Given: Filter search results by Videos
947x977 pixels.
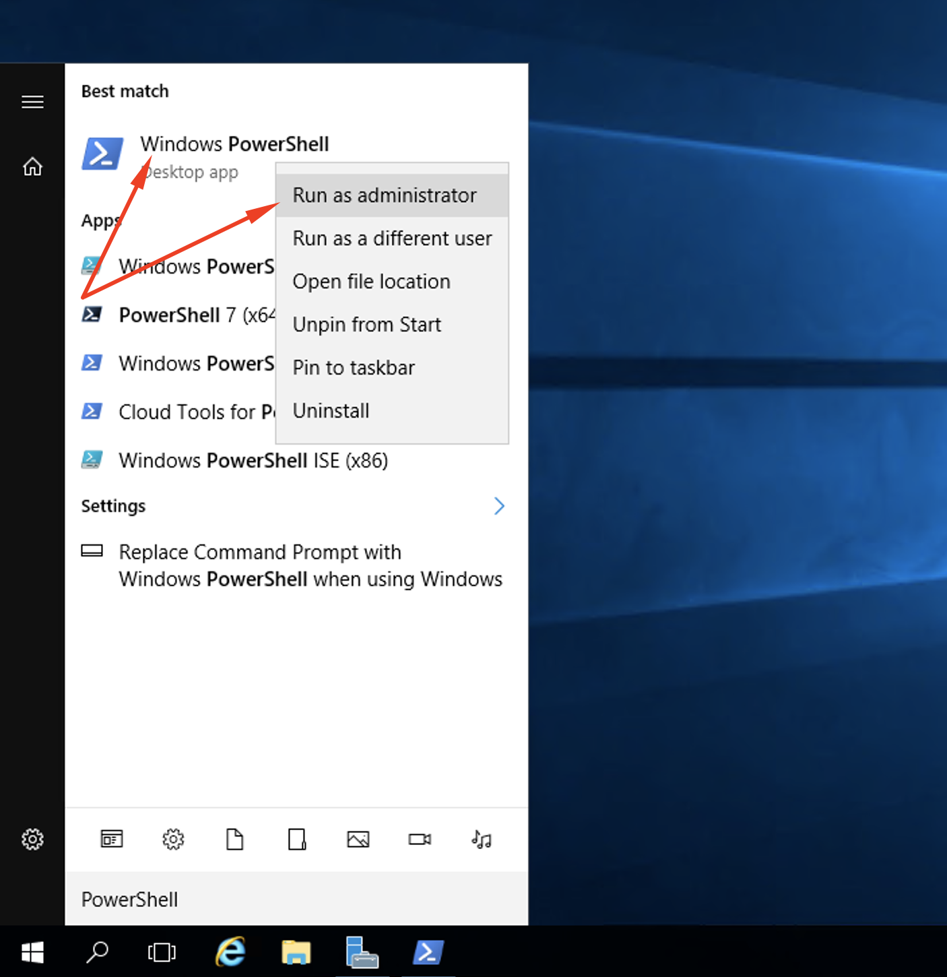Looking at the screenshot, I should (x=419, y=839).
